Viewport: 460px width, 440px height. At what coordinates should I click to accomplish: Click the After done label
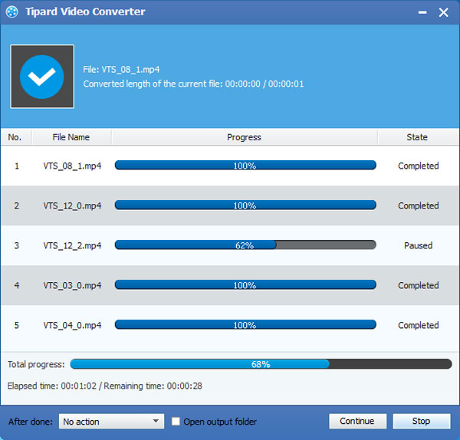tap(31, 422)
